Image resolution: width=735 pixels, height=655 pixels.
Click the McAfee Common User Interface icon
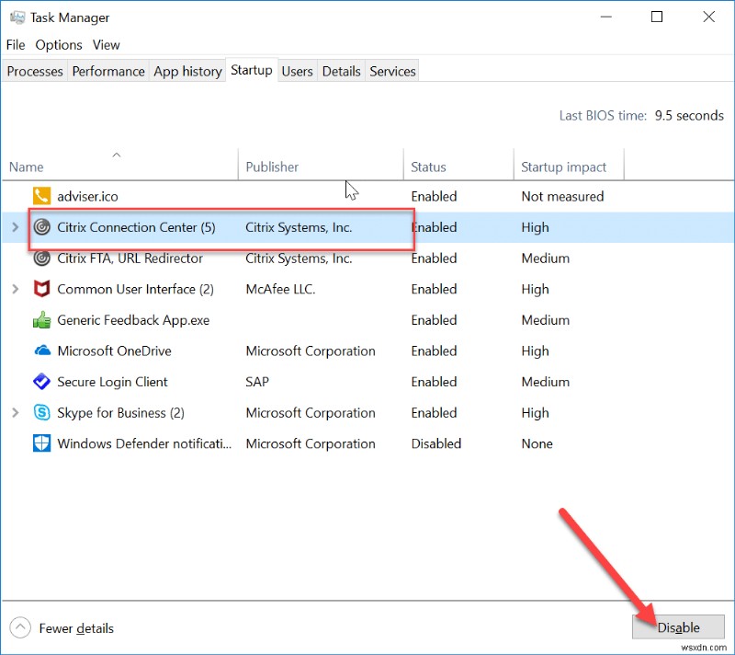(x=42, y=289)
